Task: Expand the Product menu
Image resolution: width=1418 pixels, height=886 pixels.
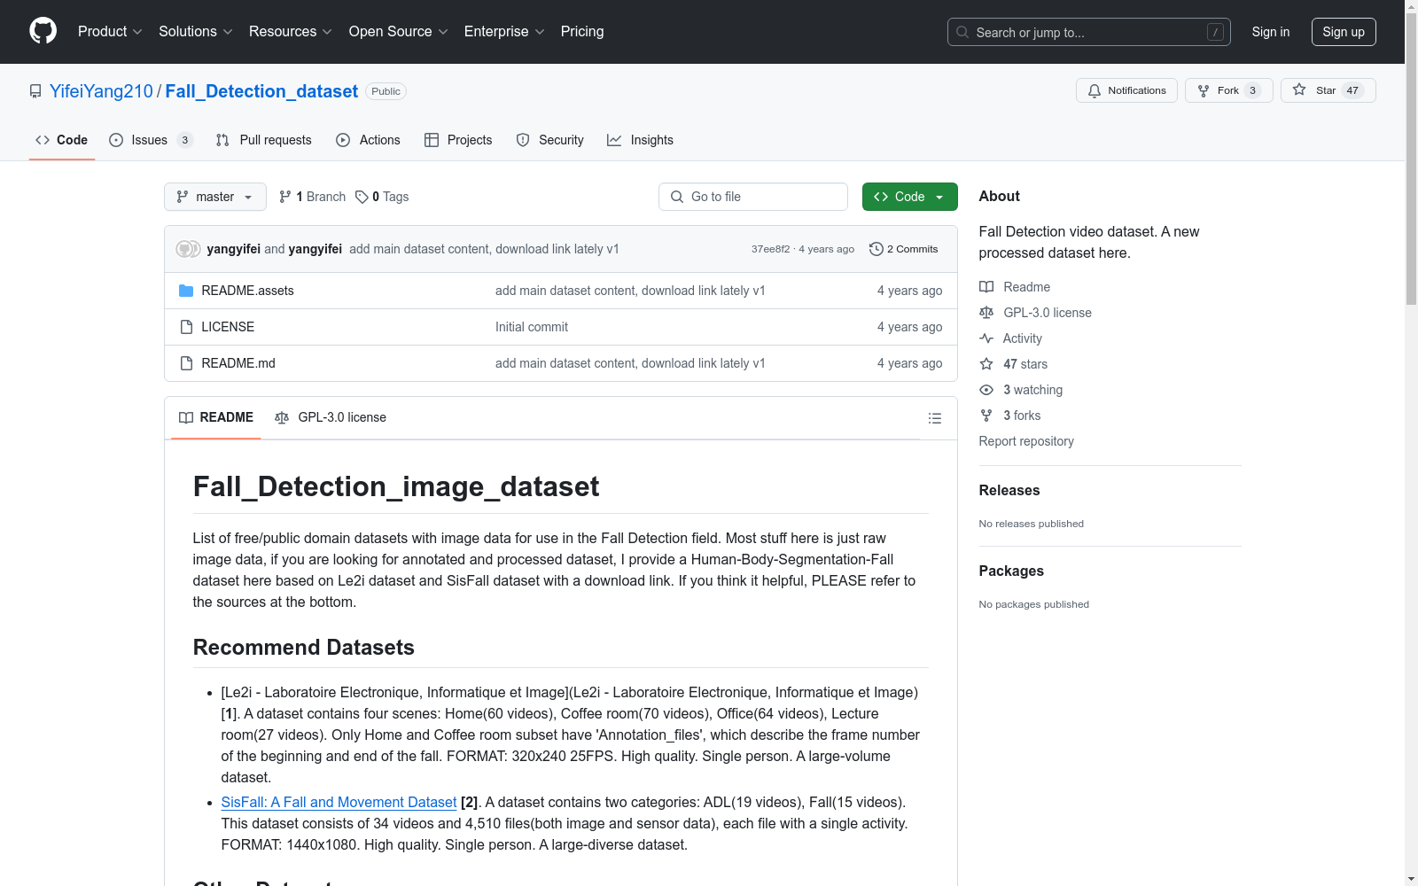Action: pyautogui.click(x=110, y=32)
